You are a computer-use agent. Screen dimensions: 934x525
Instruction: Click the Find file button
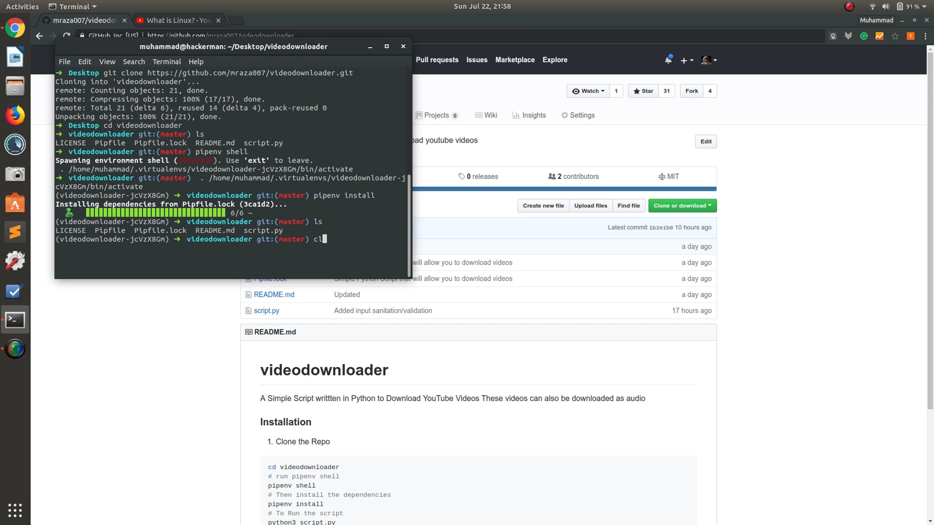click(x=629, y=206)
